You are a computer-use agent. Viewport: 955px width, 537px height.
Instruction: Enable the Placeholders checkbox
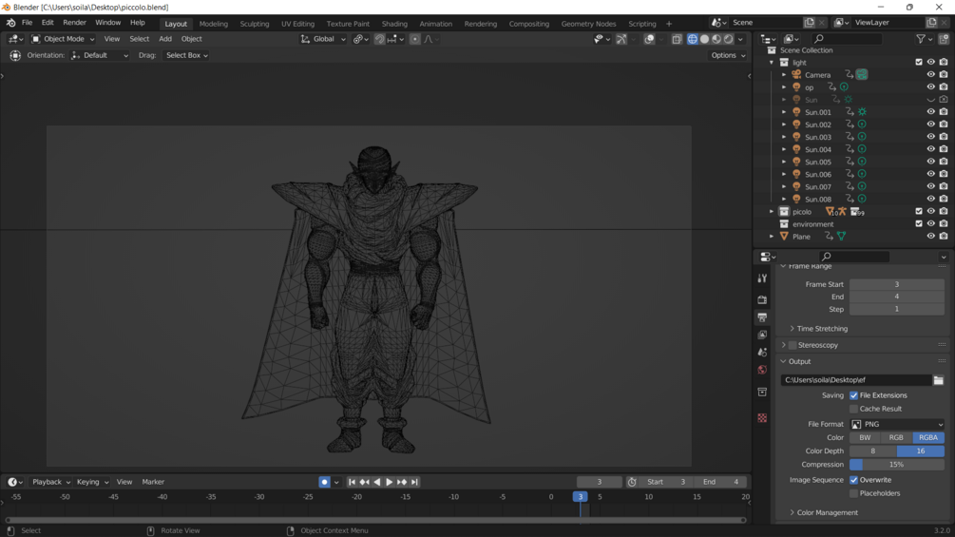(854, 493)
